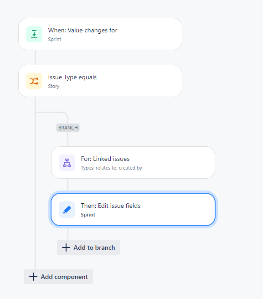Select the 'Issue Type equals' condition title
This screenshot has height=299, width=263.
pyautogui.click(x=72, y=77)
